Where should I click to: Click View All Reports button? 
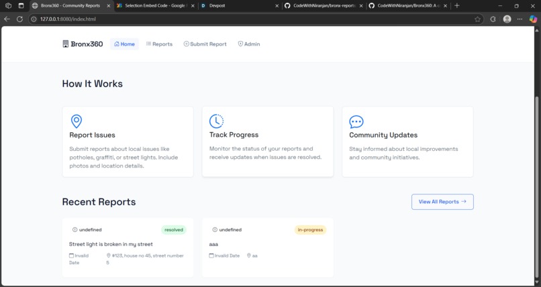tap(442, 202)
